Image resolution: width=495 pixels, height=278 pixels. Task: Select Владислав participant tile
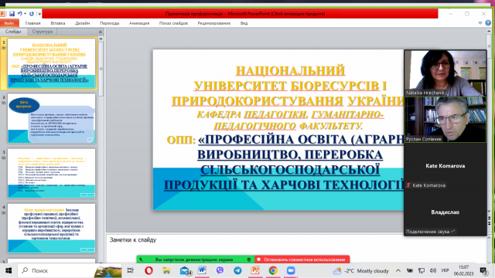tap(445, 212)
